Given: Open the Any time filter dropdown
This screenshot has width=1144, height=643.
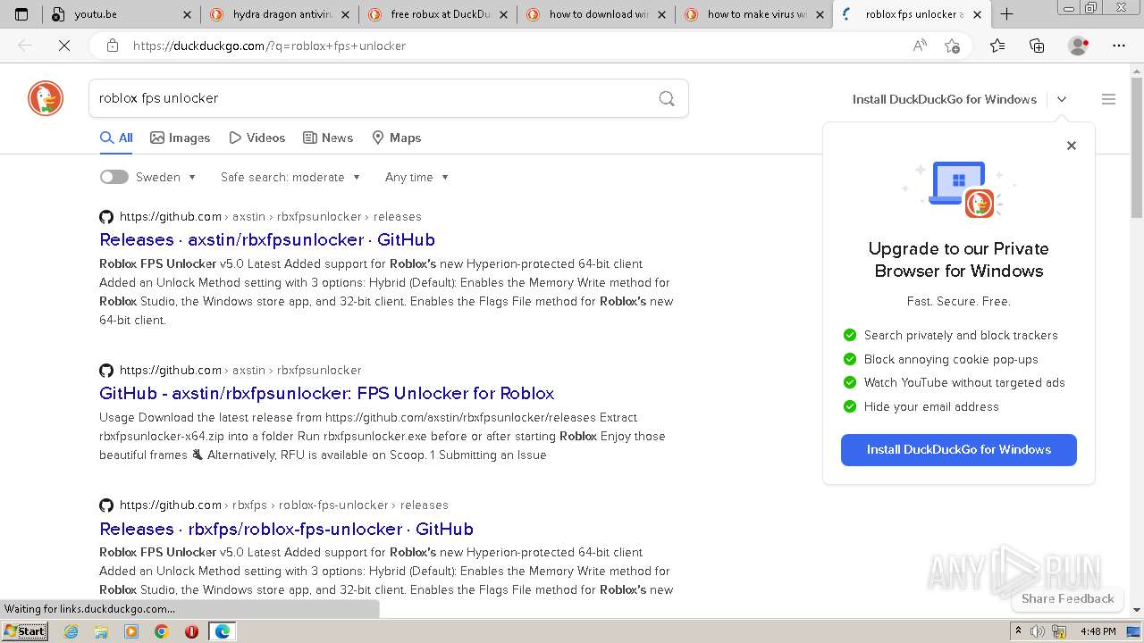Looking at the screenshot, I should click(x=416, y=177).
